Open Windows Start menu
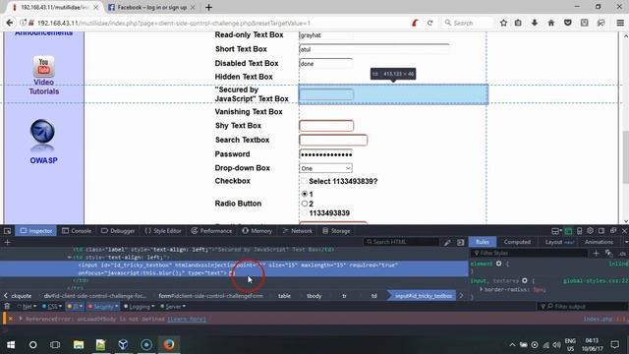 coord(11,344)
